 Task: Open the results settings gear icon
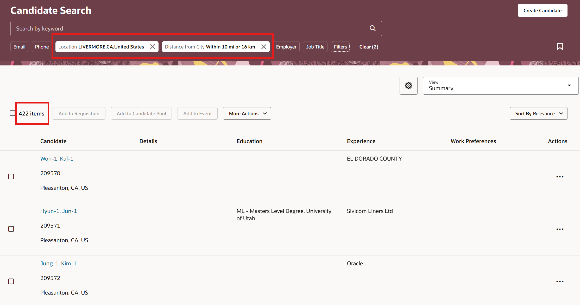coord(408,85)
